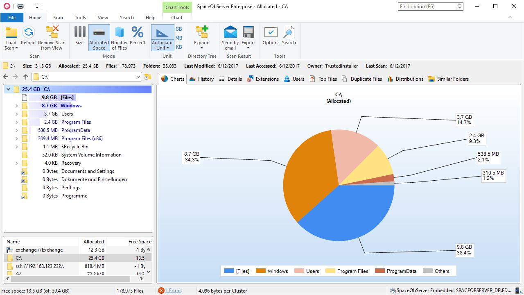Select the exchange://Exchange scan entry
Viewport: 524px width, 295px height.
click(x=39, y=250)
